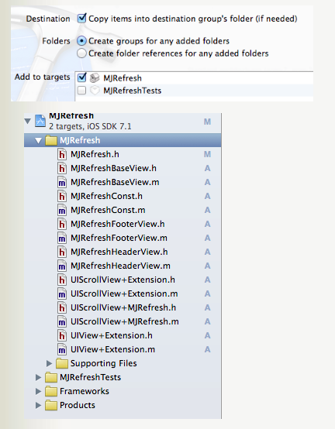Expand the Supporting Files group
The height and width of the screenshot is (429, 335).
pyautogui.click(x=49, y=363)
